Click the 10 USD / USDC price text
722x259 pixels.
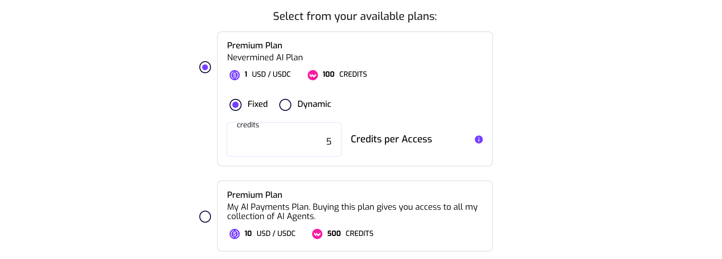pos(271,233)
